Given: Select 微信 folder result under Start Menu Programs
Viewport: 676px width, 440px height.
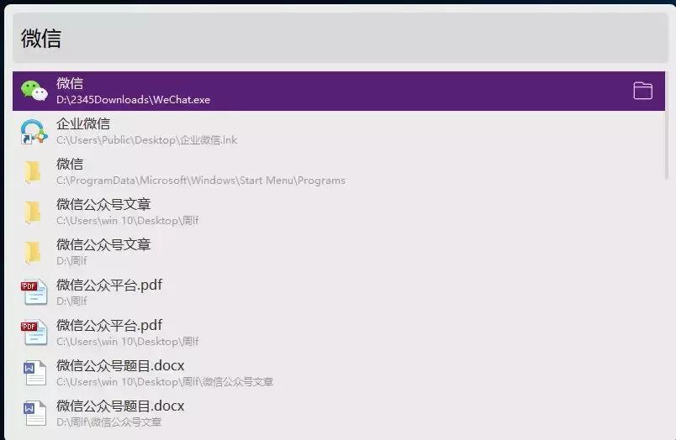Looking at the screenshot, I should click(70, 164).
